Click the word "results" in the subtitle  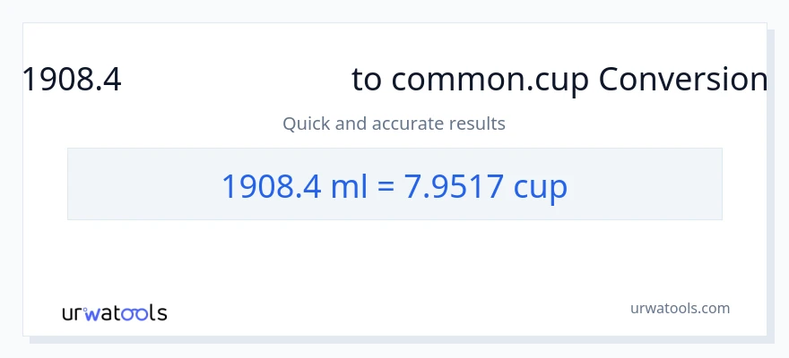(x=478, y=124)
